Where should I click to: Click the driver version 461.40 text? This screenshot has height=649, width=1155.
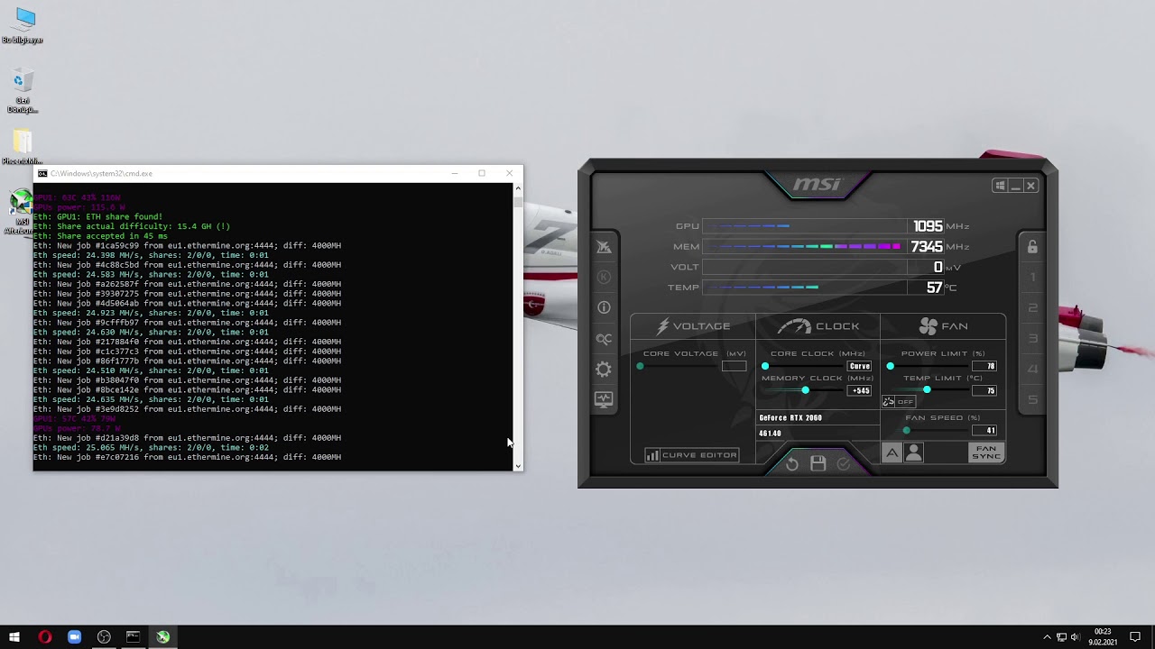pyautogui.click(x=770, y=434)
